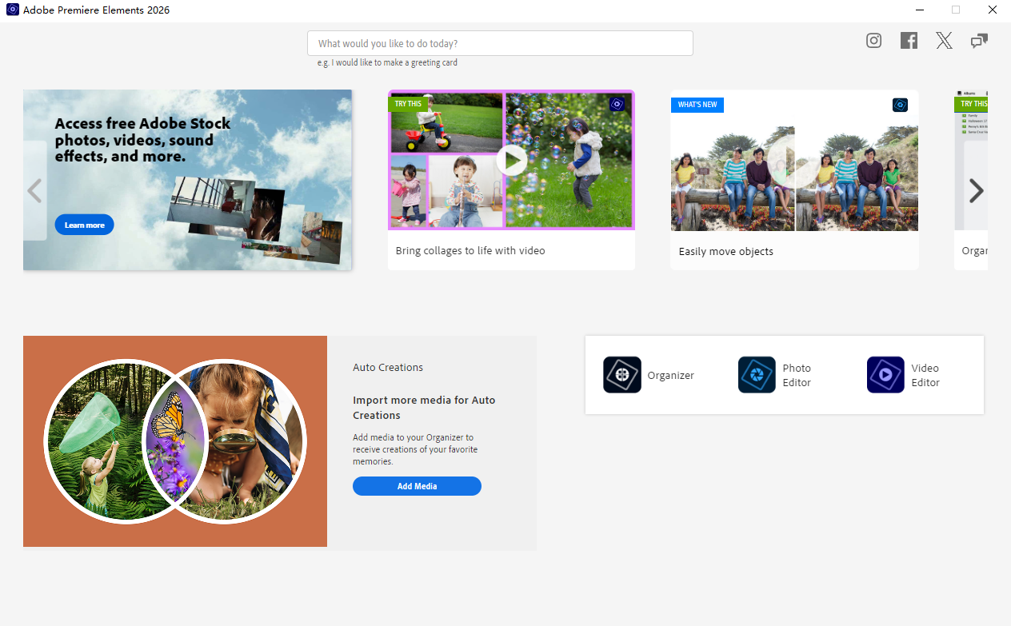This screenshot has width=1011, height=626.
Task: Click the What's New badge
Action: click(x=697, y=105)
